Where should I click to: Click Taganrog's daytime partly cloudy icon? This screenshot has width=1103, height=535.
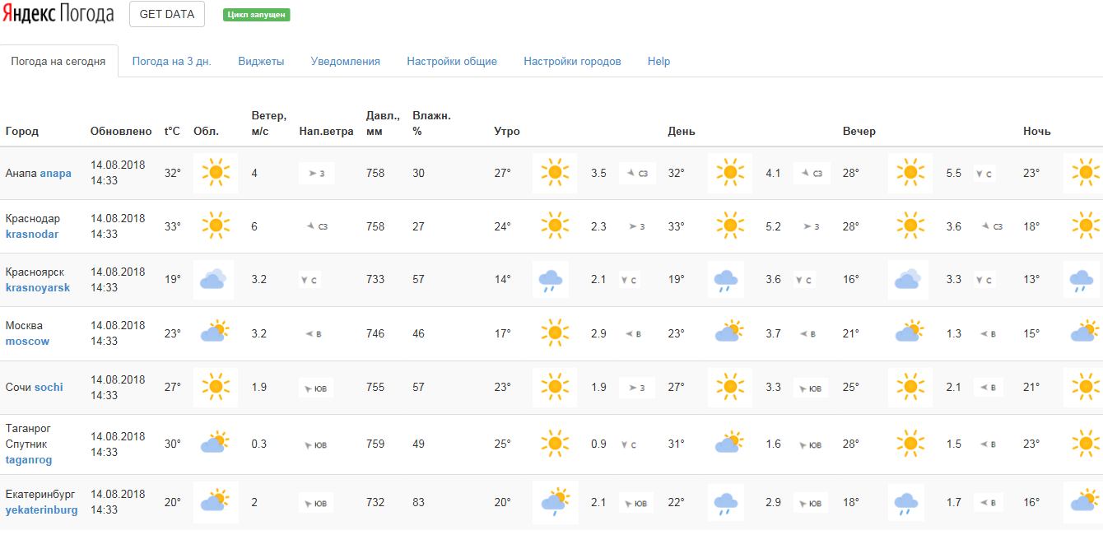(727, 444)
